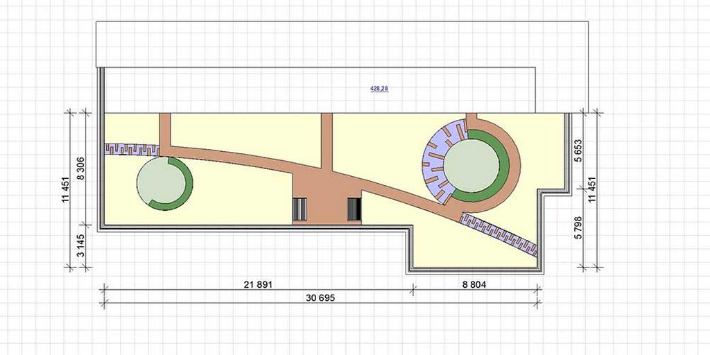
Task: Select the 21 891 dimension text
Action: click(257, 284)
